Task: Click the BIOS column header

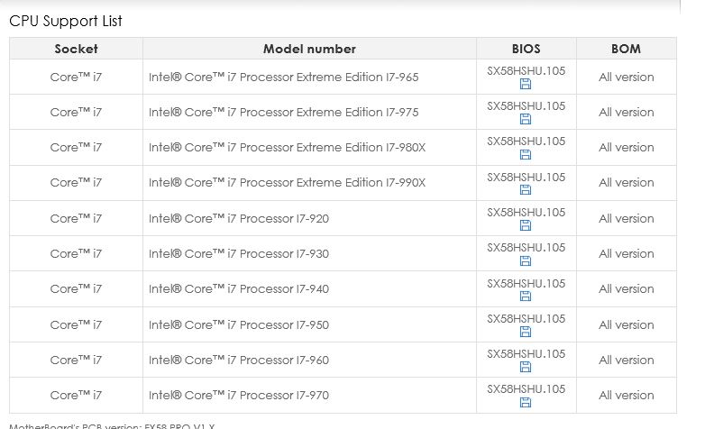Action: (526, 49)
